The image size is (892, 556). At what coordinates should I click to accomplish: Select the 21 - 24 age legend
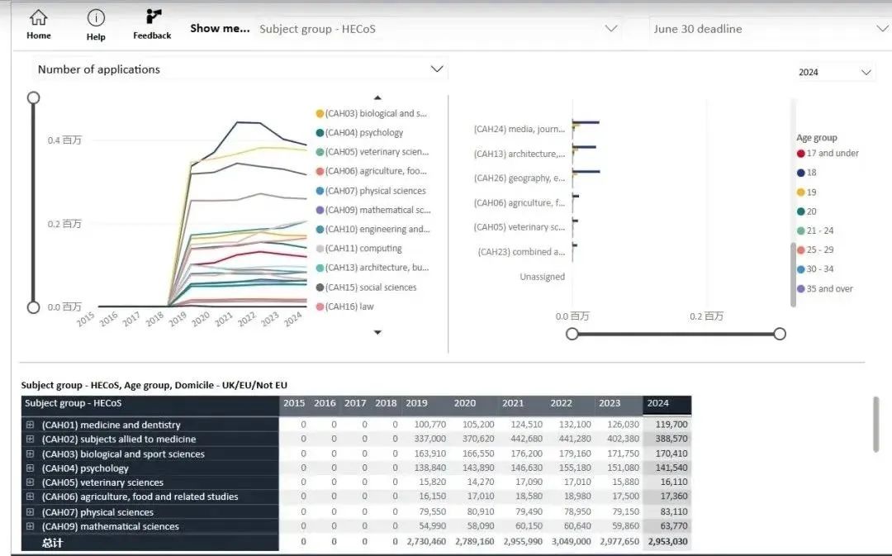[815, 230]
